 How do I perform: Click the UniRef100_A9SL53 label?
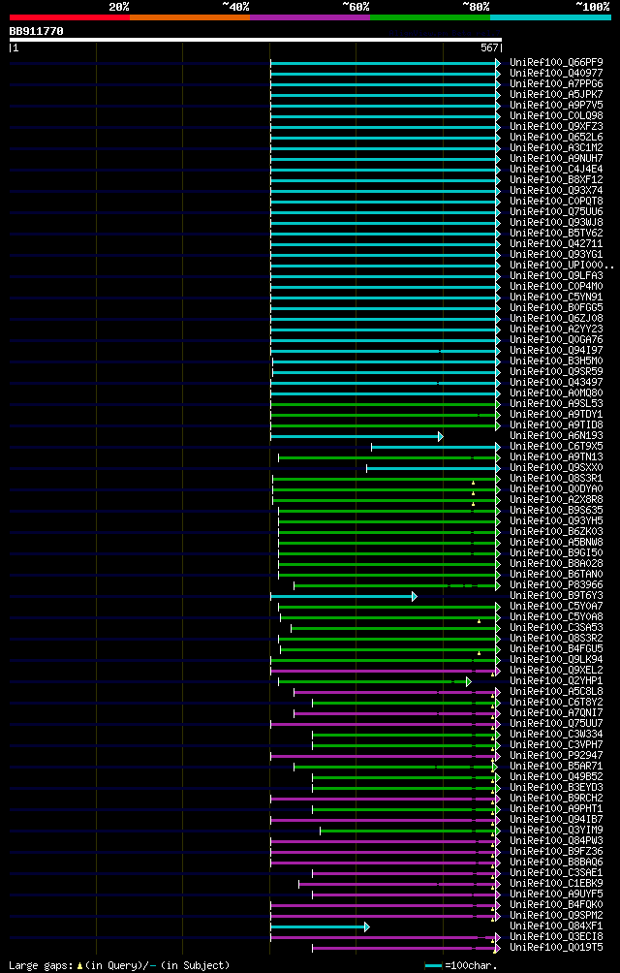point(556,404)
